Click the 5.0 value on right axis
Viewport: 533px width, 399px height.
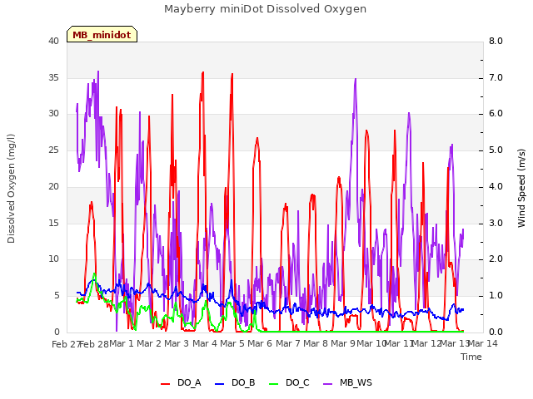(x=496, y=150)
